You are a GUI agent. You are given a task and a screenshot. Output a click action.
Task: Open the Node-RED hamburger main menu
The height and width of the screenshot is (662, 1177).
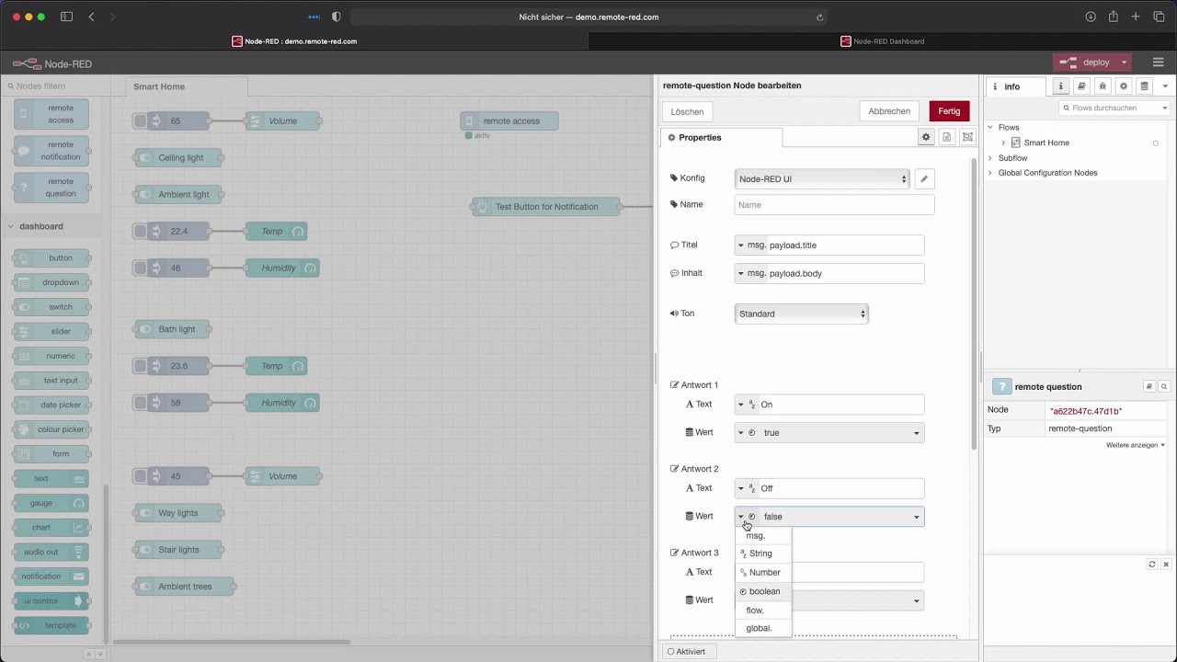(1158, 63)
